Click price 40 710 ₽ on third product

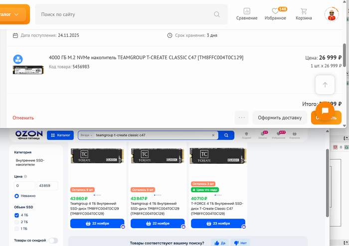pyautogui.click(x=199, y=199)
